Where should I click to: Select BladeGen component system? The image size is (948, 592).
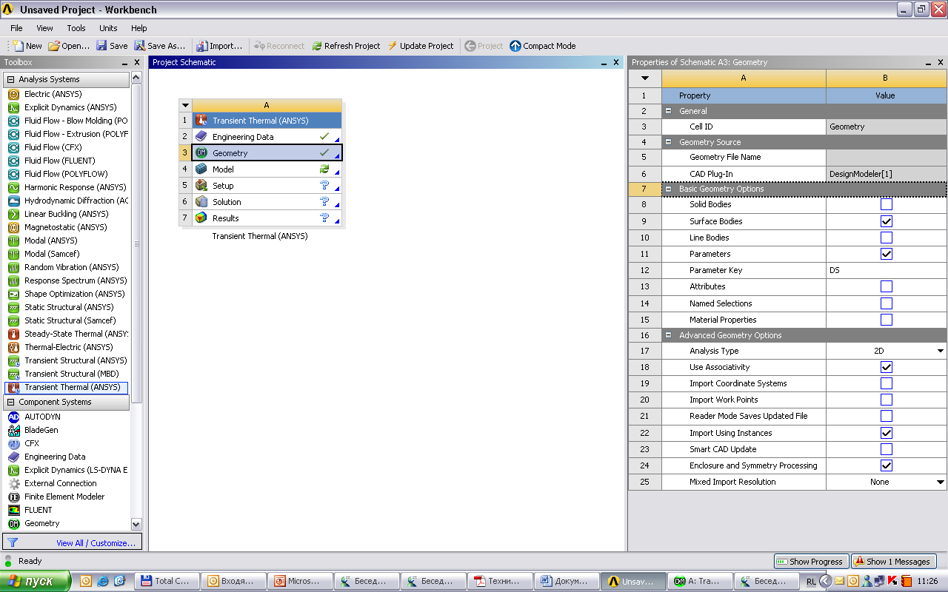pos(41,430)
